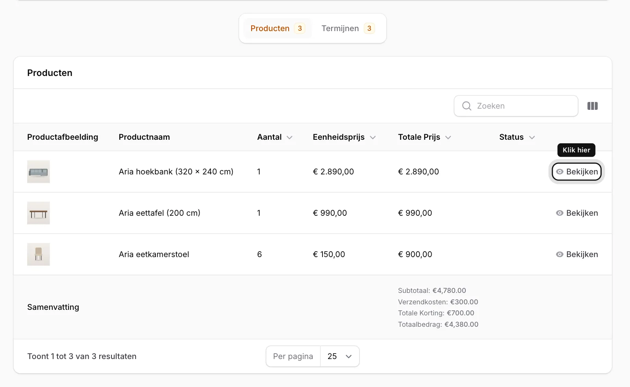Click the magnifier icon in the search box

click(467, 106)
